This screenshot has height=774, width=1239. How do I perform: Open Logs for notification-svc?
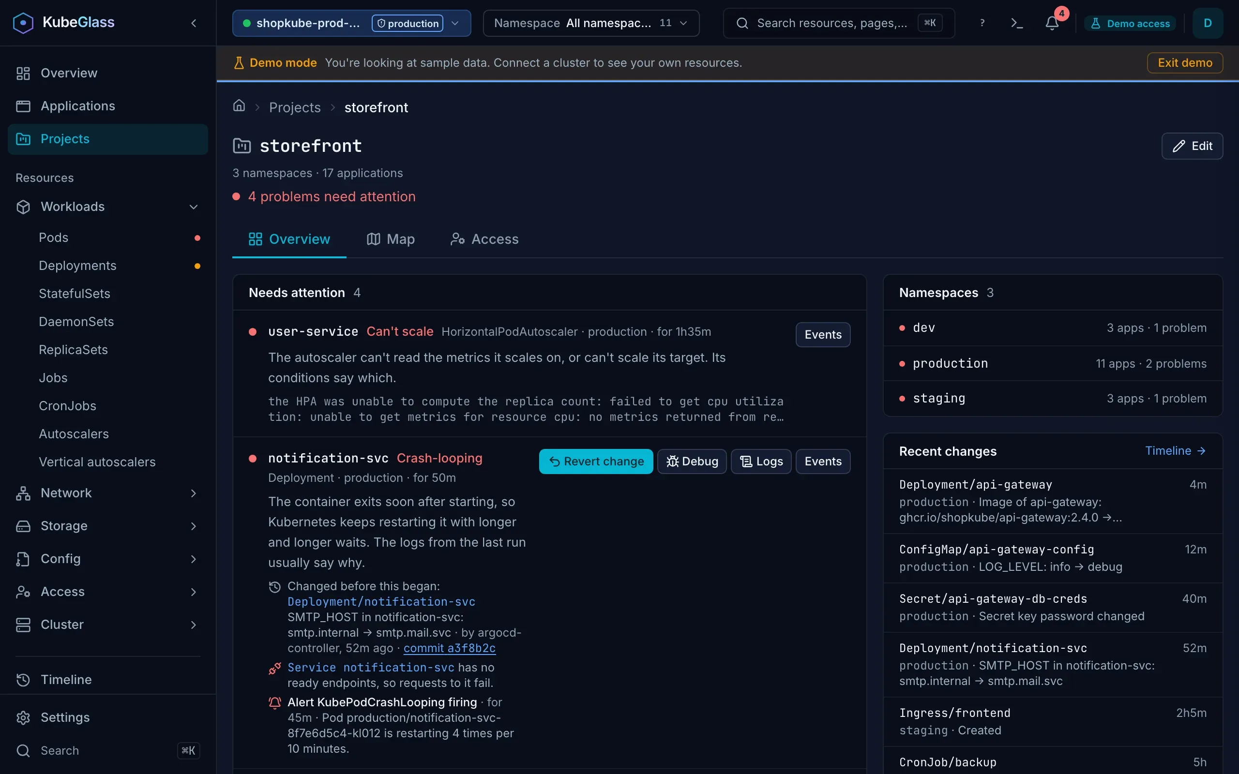(x=761, y=461)
